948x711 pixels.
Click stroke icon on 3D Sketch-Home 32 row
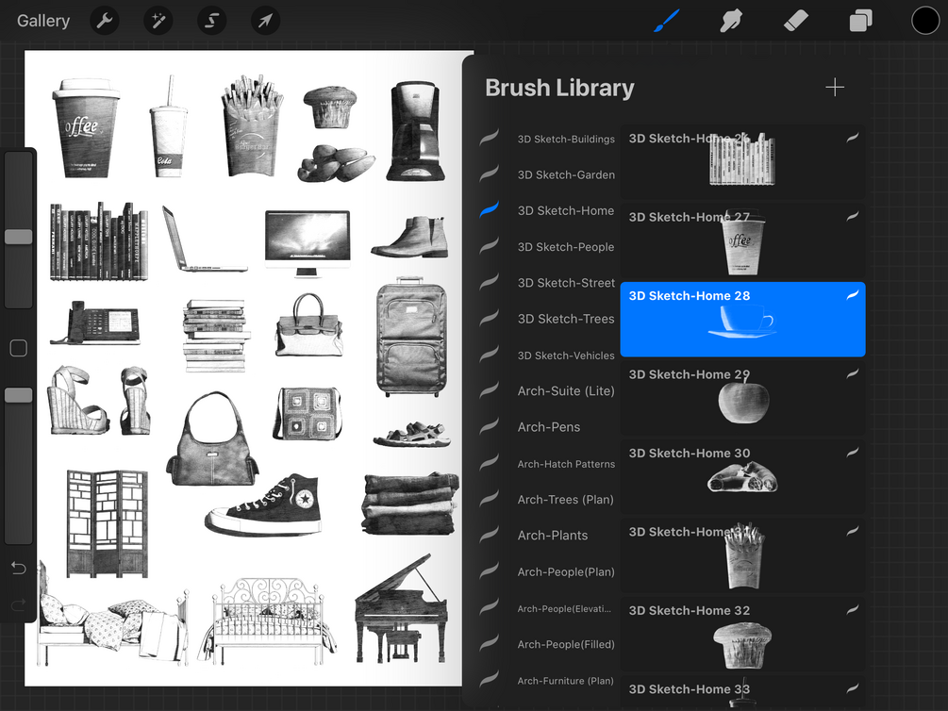[853, 609]
